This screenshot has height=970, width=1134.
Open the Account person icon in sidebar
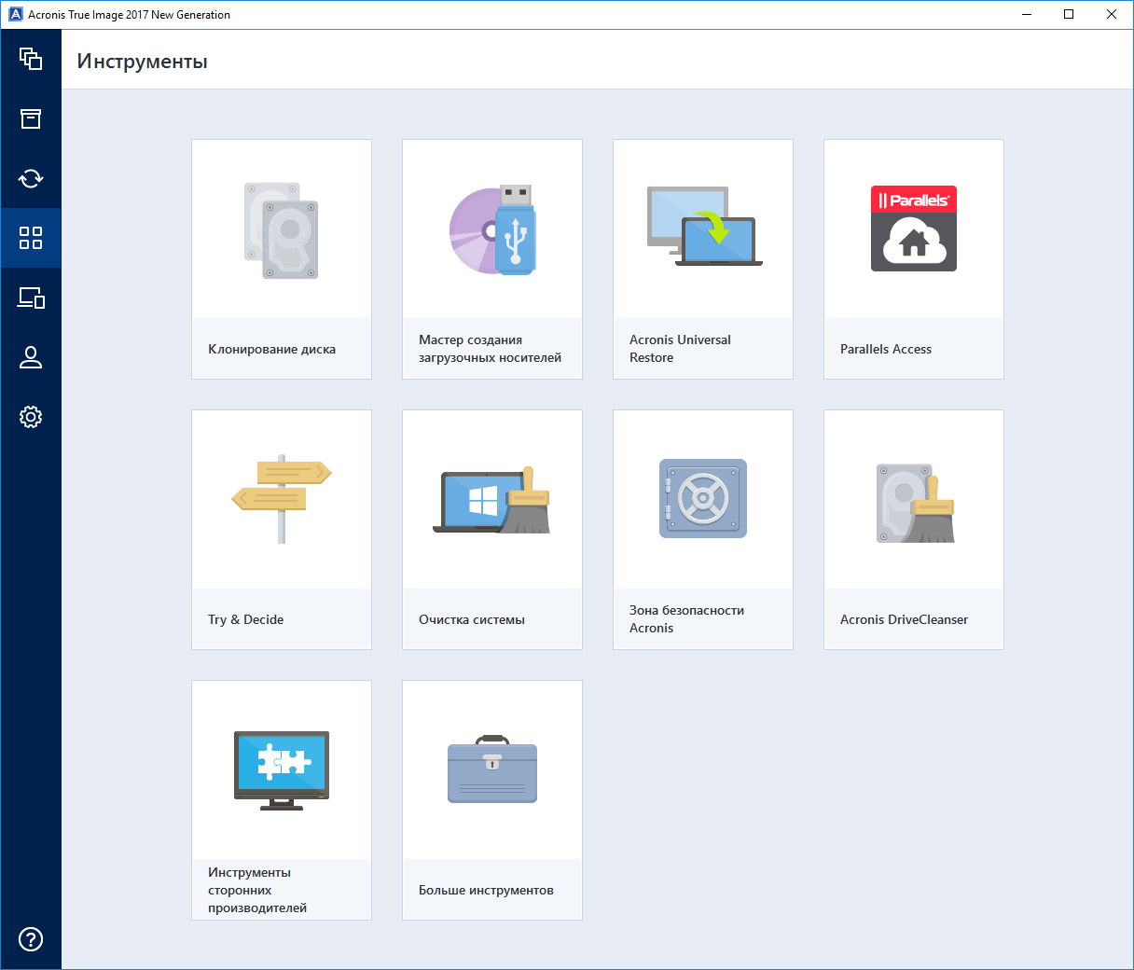[31, 357]
